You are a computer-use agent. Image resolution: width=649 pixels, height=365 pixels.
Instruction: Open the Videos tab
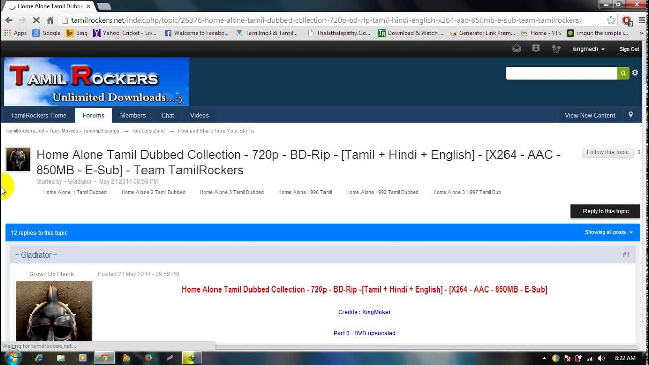199,115
